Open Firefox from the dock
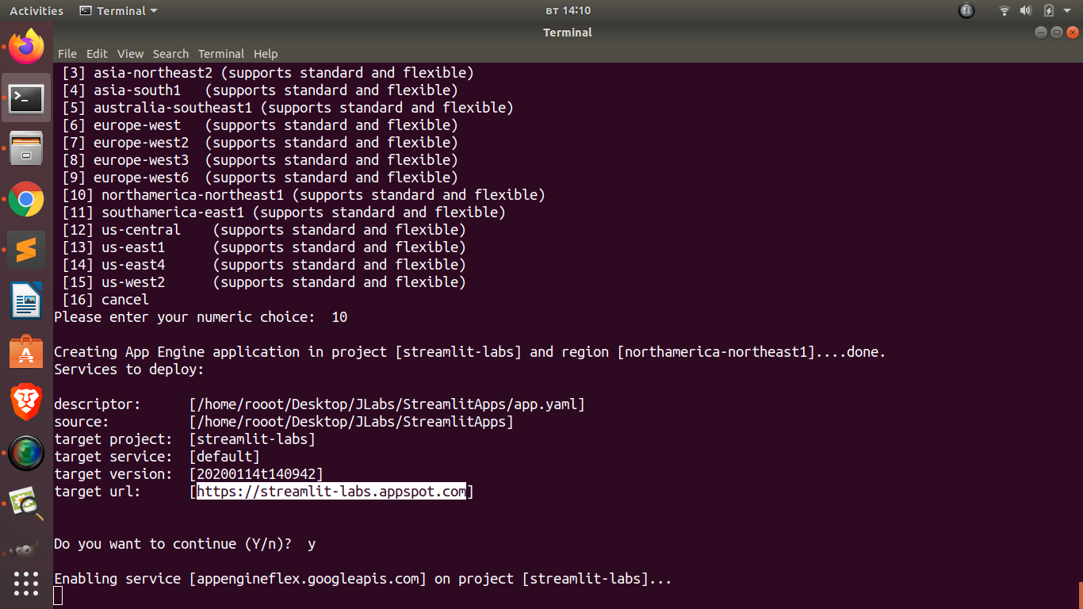Screen dimensions: 1083x609 click(x=26, y=47)
